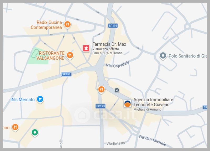
Task: Click the Radix Cucina Contemporanea restaurant pin
Action: tap(67, 25)
